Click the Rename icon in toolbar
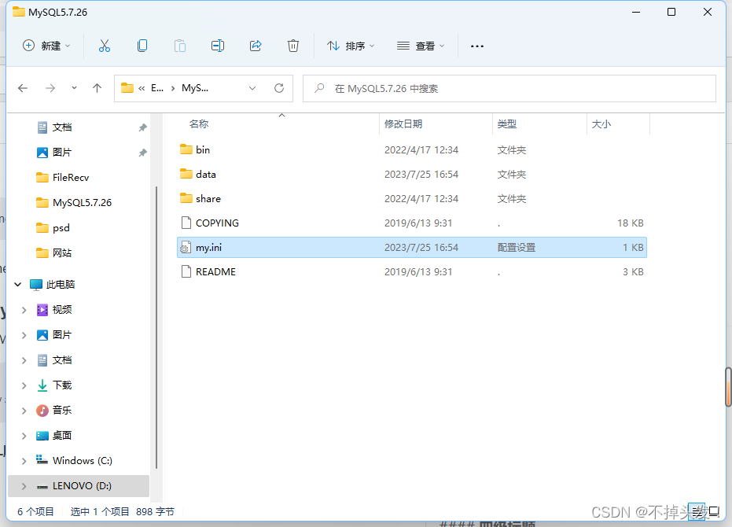732x527 pixels. 218,46
